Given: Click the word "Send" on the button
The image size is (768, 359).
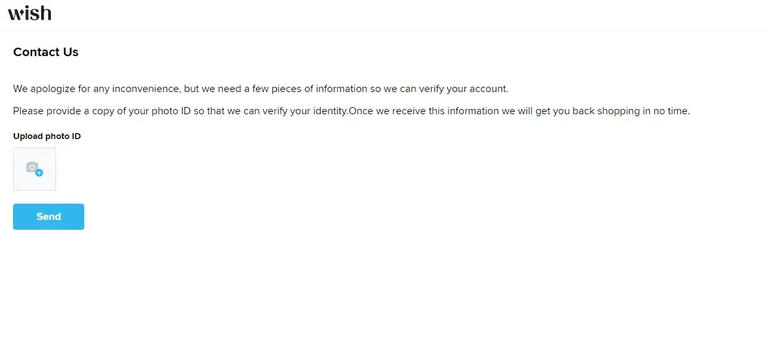Looking at the screenshot, I should pos(49,217).
